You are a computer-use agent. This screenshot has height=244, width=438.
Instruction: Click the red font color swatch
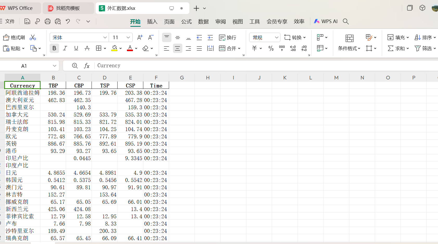(x=130, y=48)
